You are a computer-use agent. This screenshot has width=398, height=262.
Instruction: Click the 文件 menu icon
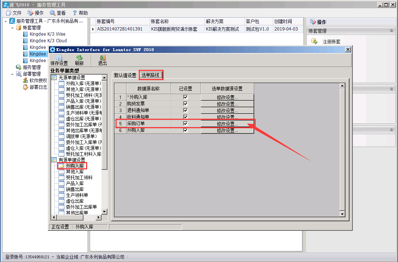(x=8, y=13)
